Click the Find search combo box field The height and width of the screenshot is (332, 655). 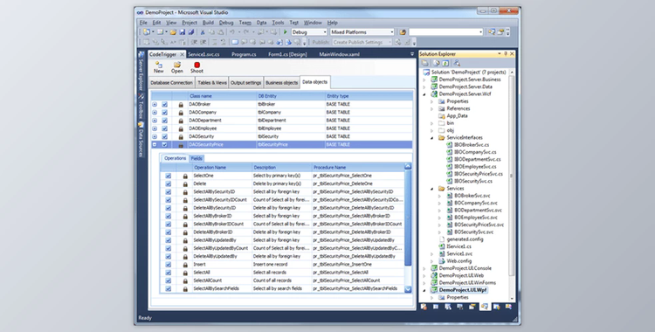point(445,32)
